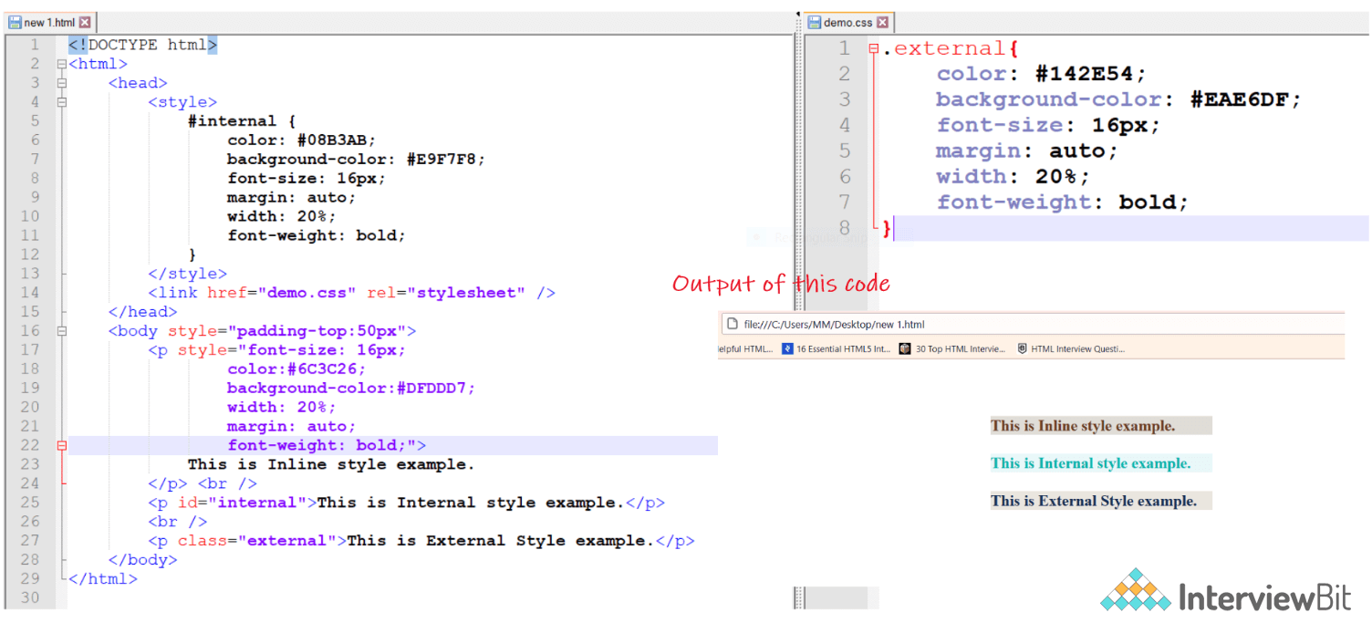The image size is (1372, 633).
Task: Click line number 30 in the HTML editor
Action: [30, 598]
